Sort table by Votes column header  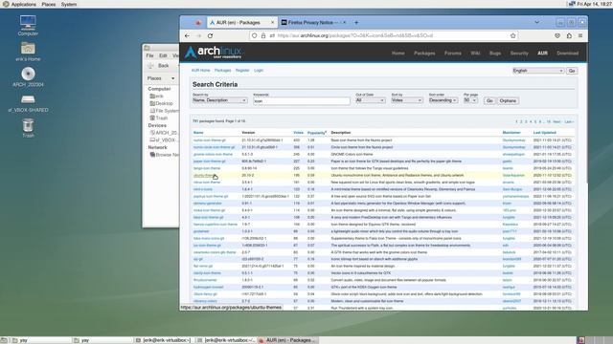[x=298, y=133]
